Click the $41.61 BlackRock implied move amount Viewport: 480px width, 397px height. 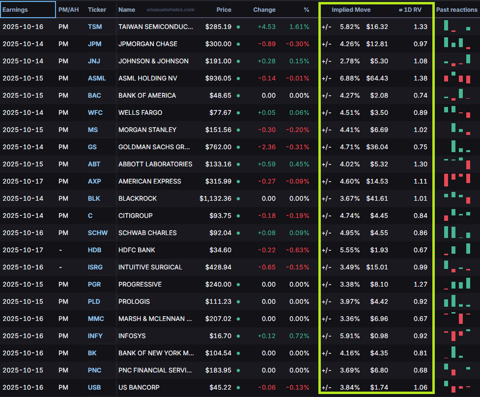(x=377, y=198)
